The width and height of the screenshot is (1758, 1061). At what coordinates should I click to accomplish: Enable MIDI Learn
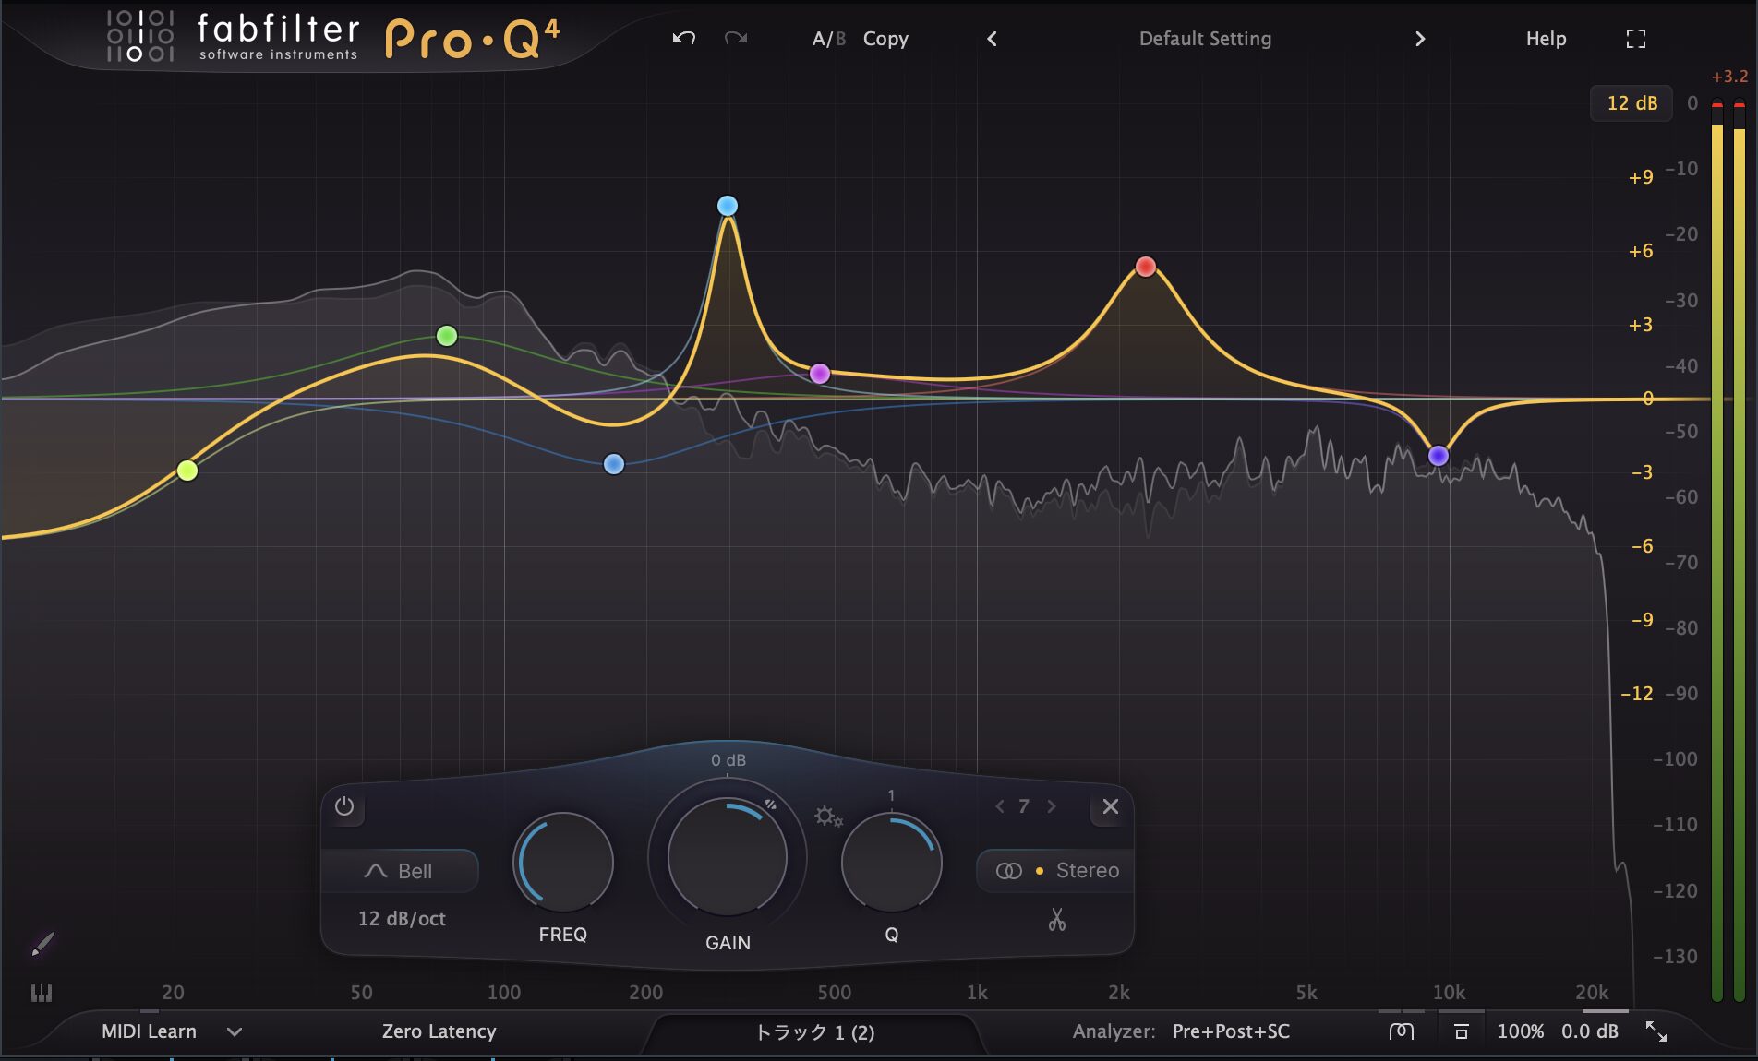pos(149,1031)
